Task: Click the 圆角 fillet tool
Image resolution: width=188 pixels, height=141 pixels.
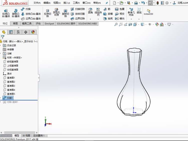Action: coord(90,11)
